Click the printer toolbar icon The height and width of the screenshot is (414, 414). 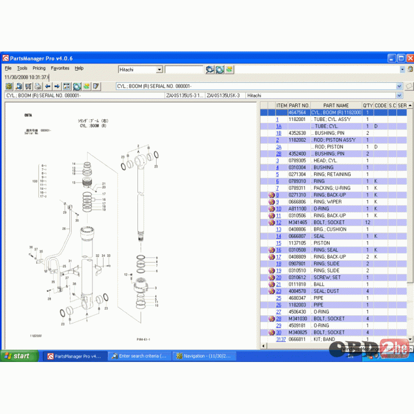(38, 87)
